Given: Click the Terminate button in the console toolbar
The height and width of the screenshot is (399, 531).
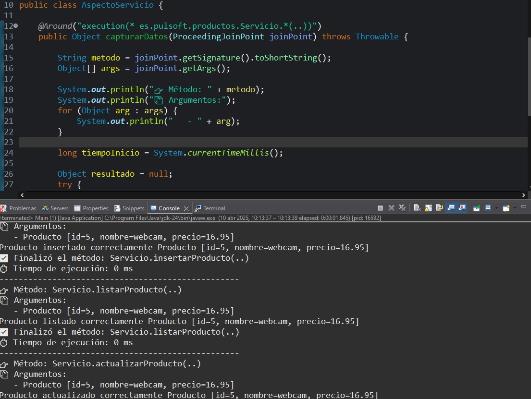Looking at the screenshot, I should point(380,208).
